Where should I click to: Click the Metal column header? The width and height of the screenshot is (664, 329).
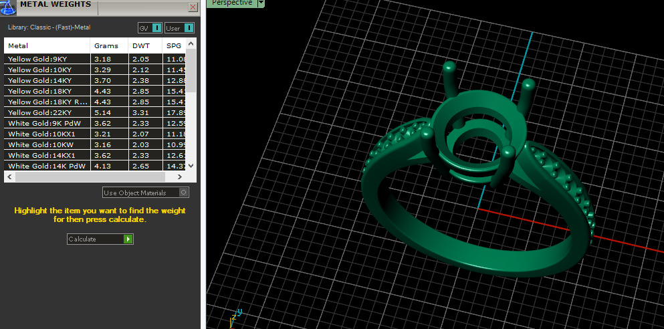point(47,45)
